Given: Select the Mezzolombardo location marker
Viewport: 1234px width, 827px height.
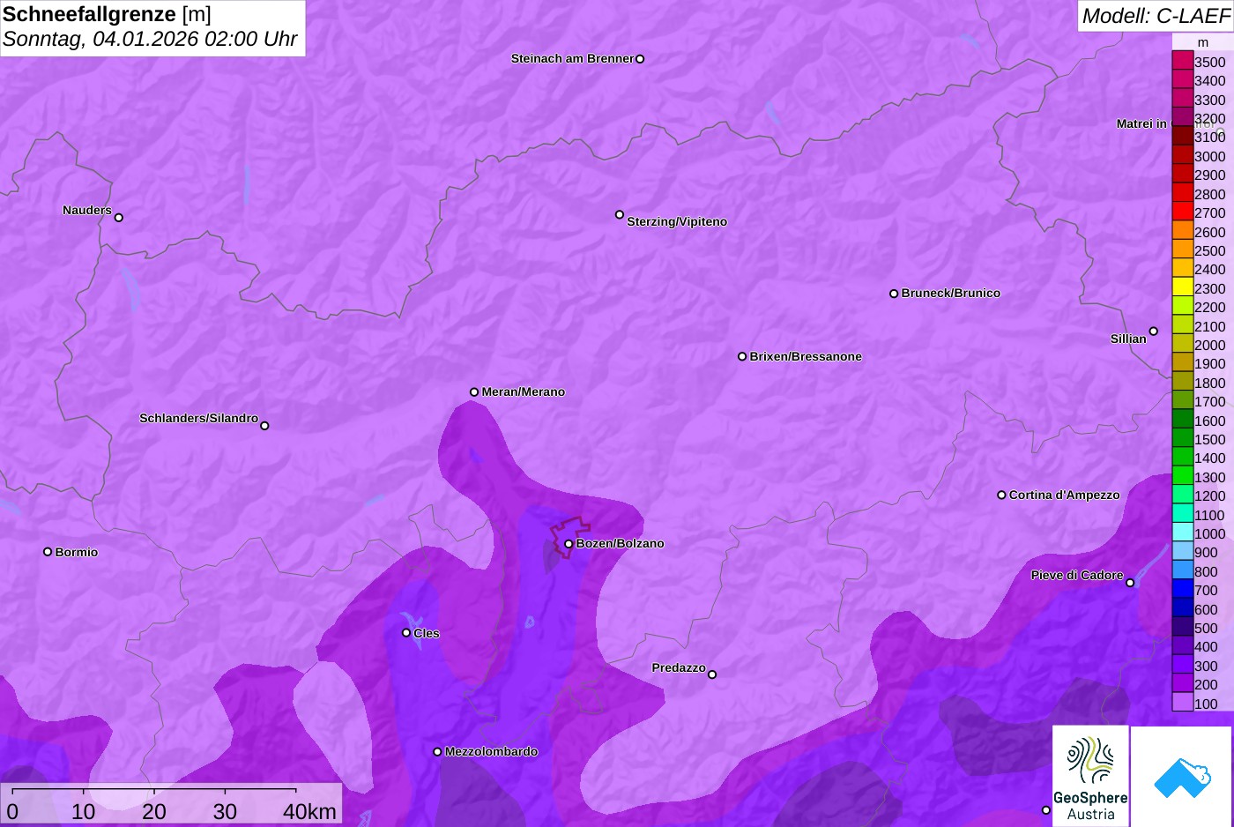Looking at the screenshot, I should [x=437, y=752].
